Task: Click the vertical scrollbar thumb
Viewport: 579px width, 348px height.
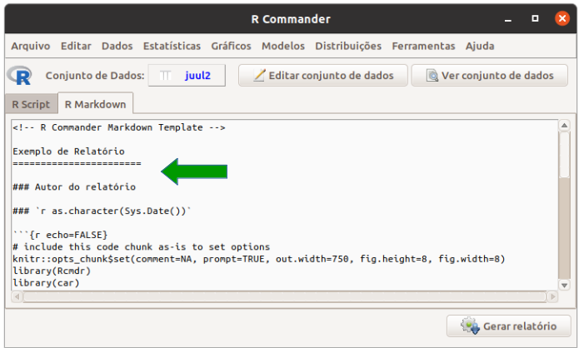Action: [x=564, y=154]
